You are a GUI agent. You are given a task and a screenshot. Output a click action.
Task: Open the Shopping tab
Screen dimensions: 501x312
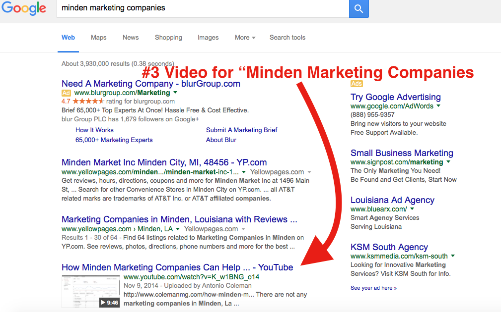click(168, 38)
